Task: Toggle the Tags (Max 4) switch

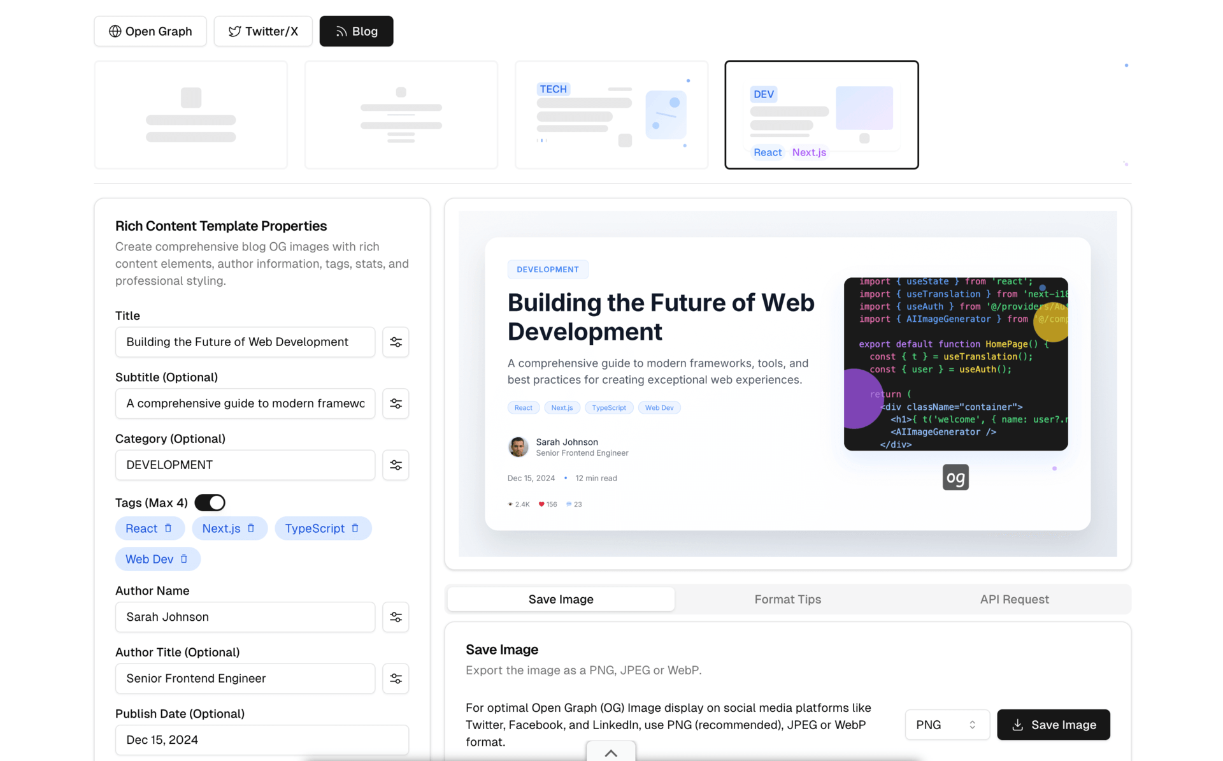Action: [210, 503]
